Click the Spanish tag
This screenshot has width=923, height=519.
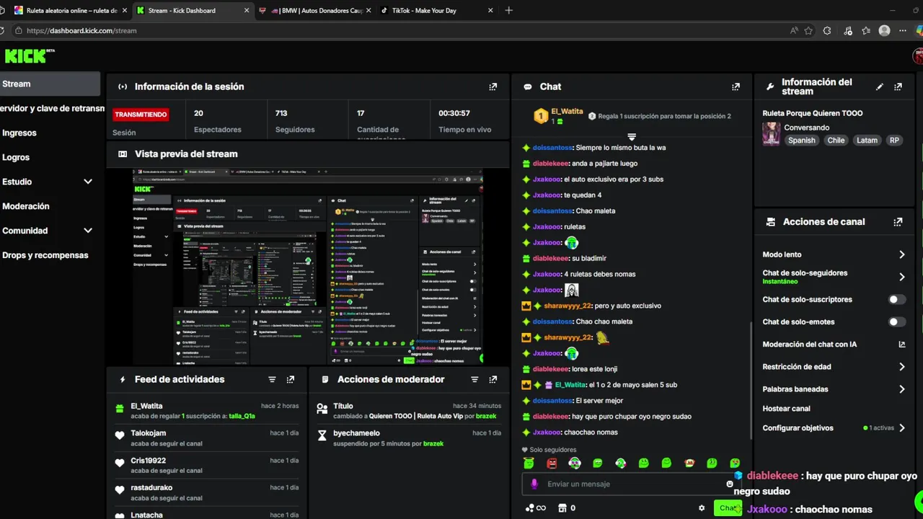[x=801, y=141]
